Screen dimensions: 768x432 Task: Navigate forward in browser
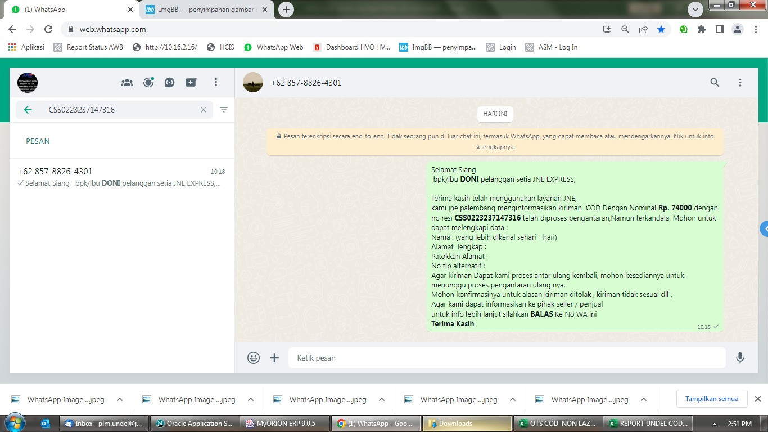30,29
